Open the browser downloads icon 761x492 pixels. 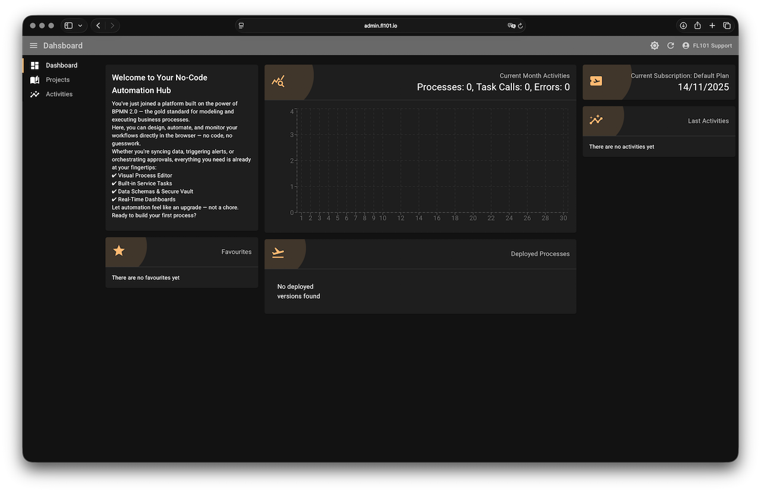(x=683, y=26)
